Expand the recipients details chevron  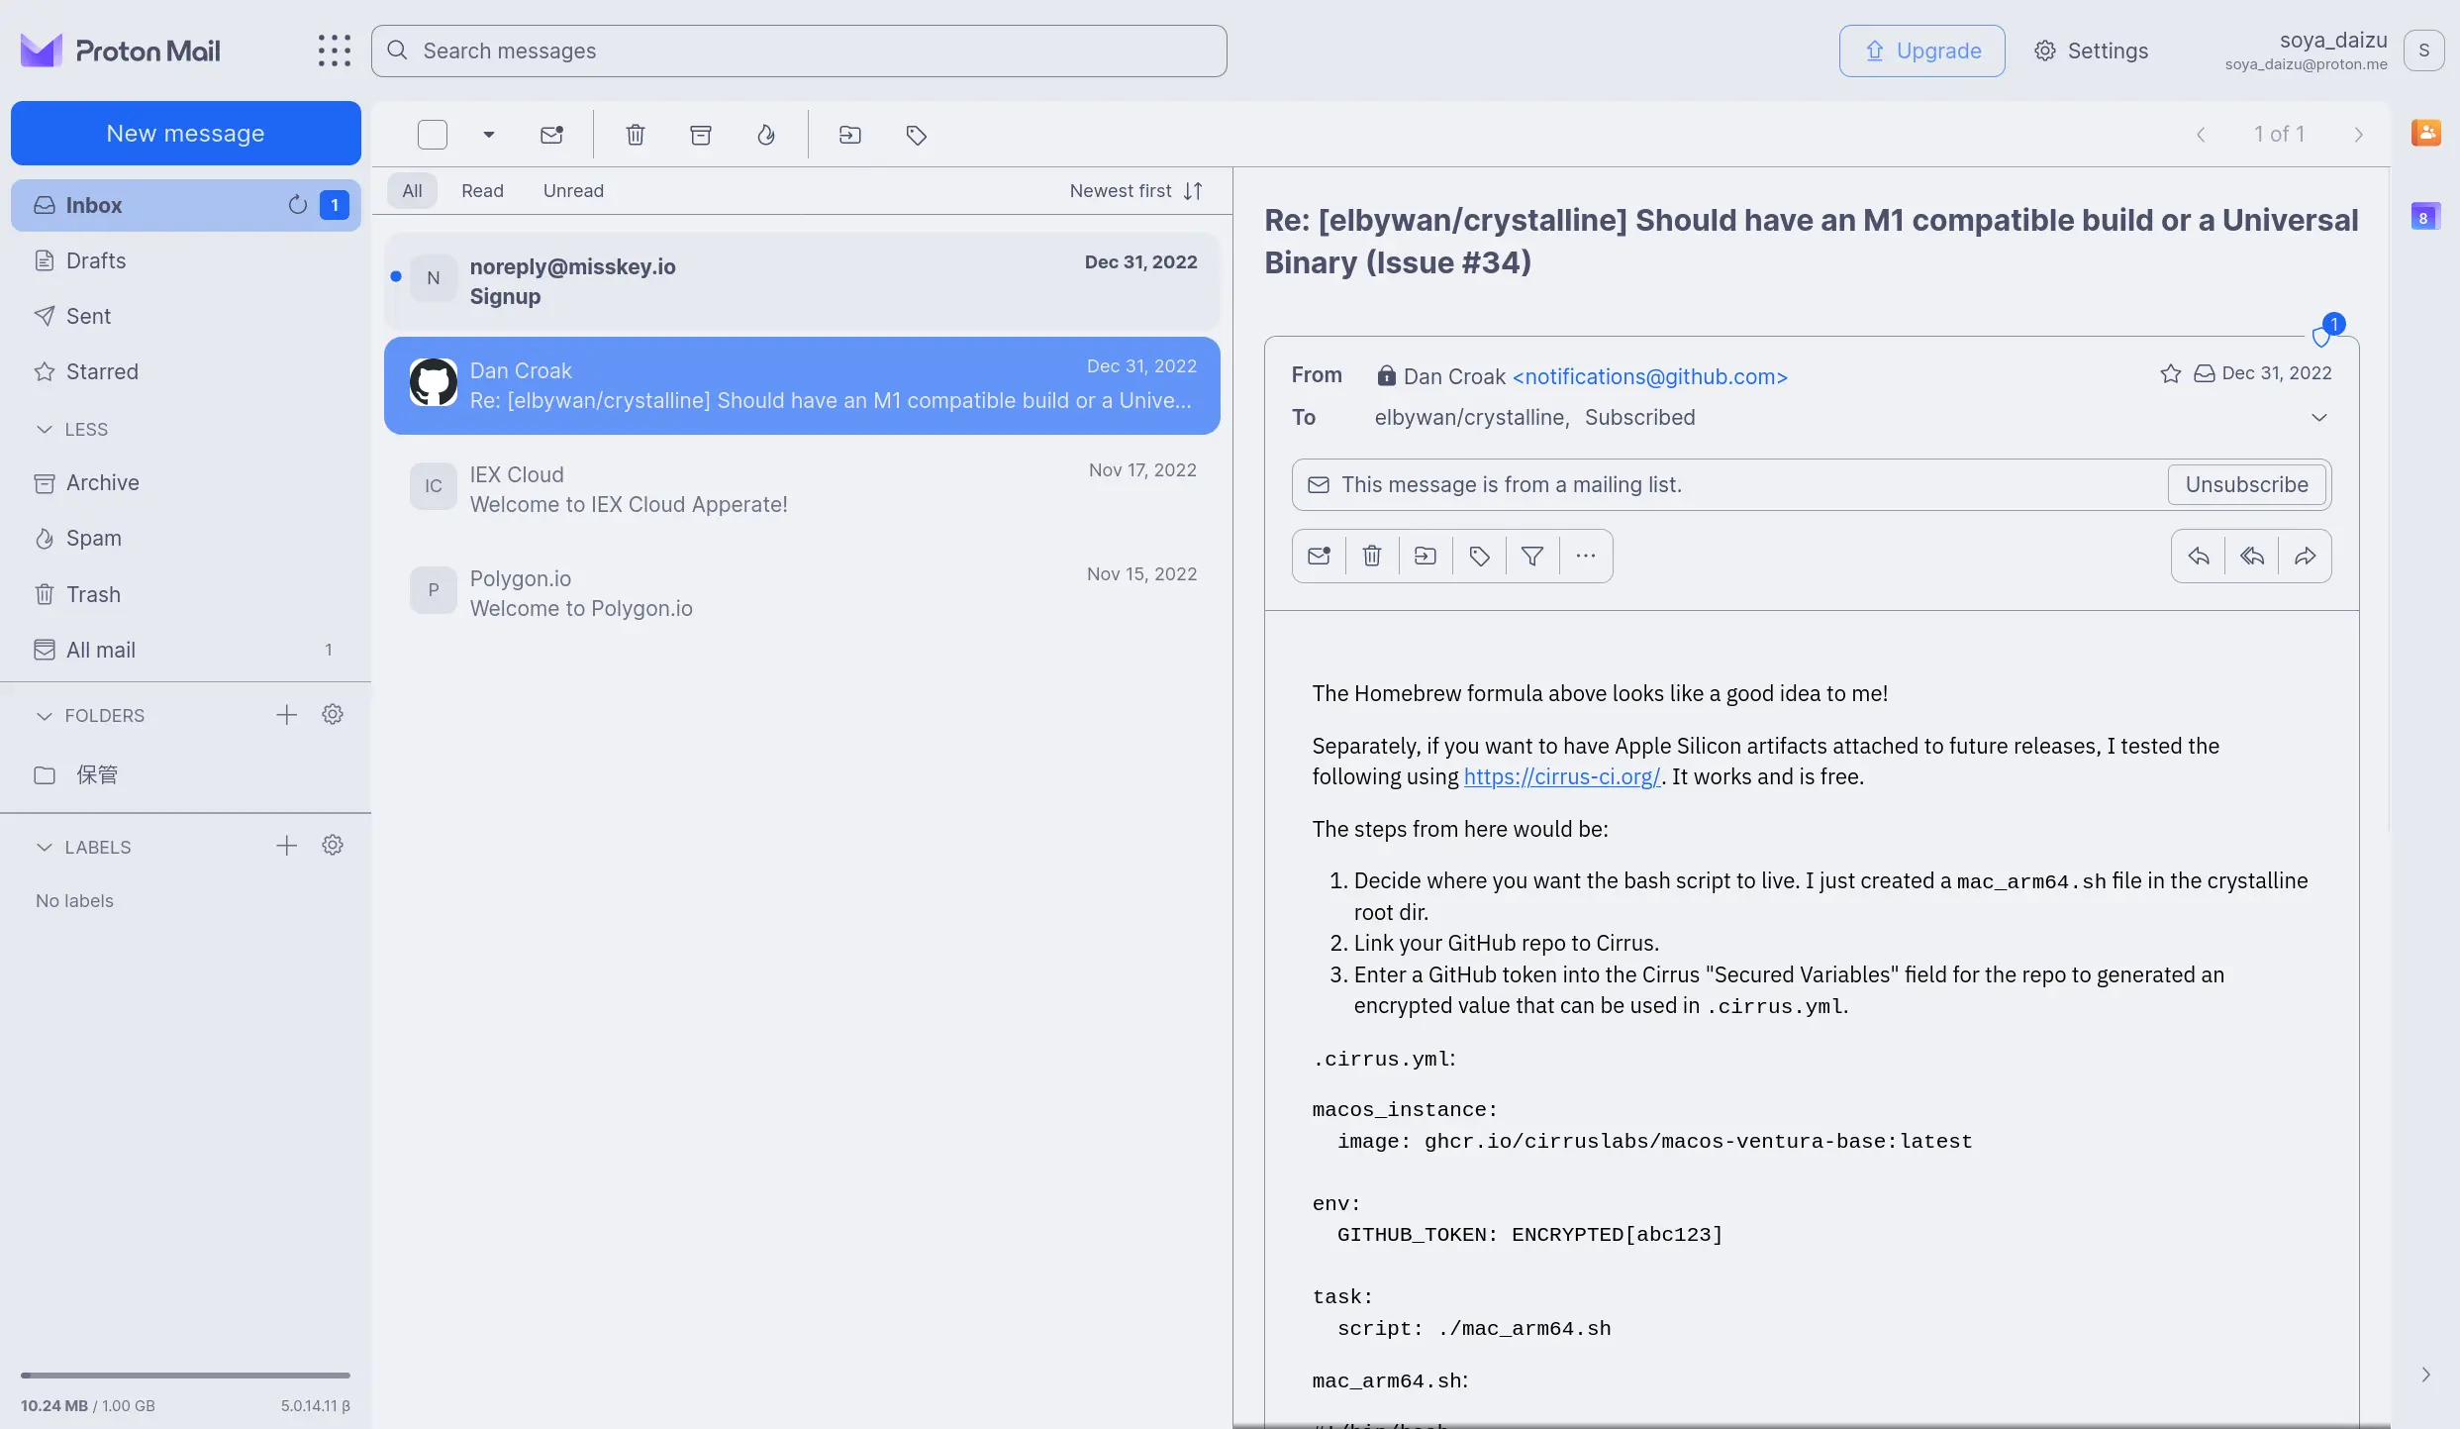(2318, 417)
